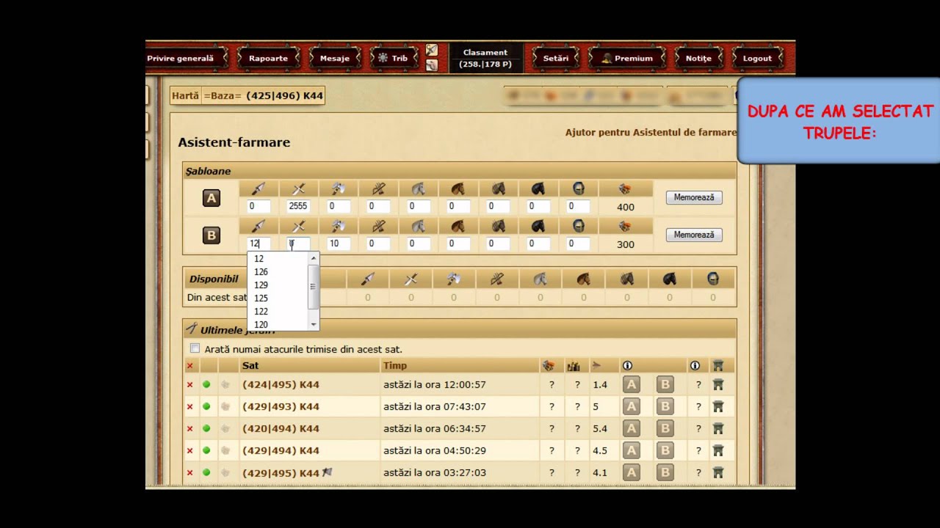Click the template A icon in Șabloane

pos(211,198)
